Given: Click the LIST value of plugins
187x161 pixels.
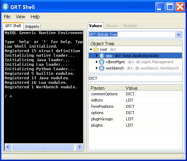Looking at the screenshot, I should pyautogui.click(x=130, y=125).
